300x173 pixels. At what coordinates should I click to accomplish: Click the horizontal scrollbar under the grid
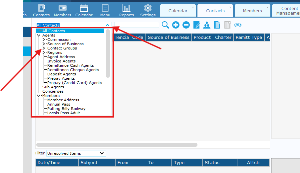(117, 145)
